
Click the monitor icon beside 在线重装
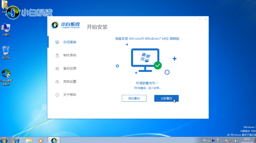coord(57,42)
